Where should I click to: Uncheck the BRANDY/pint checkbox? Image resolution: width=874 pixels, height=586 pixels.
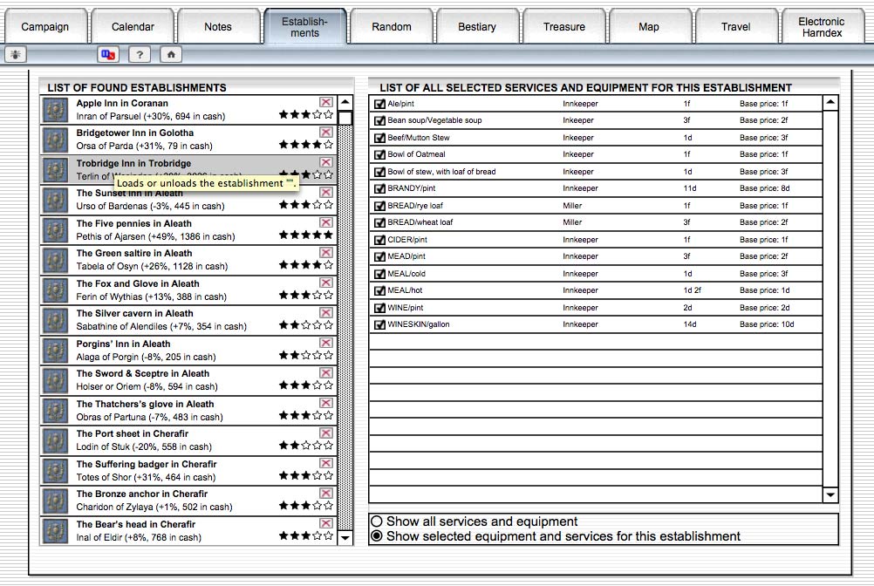pos(379,188)
